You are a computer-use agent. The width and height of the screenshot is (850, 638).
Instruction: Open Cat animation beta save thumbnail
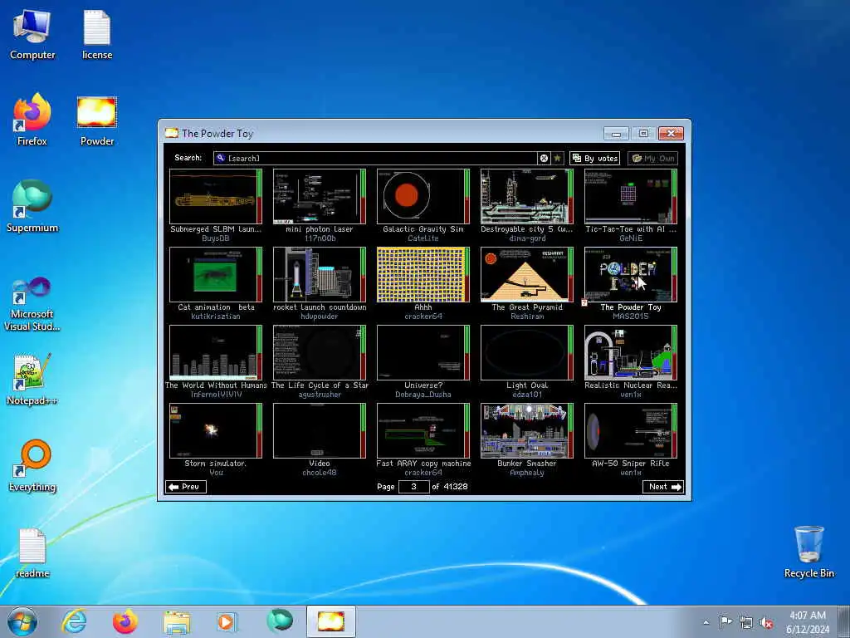[x=216, y=274]
